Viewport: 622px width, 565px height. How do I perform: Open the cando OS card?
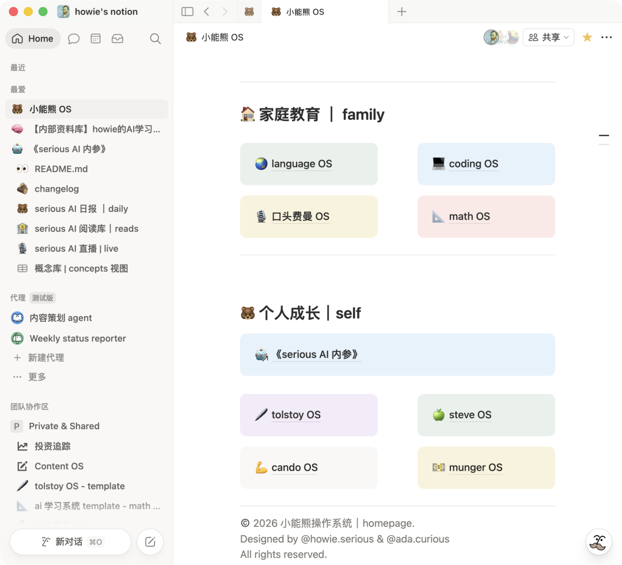point(309,468)
